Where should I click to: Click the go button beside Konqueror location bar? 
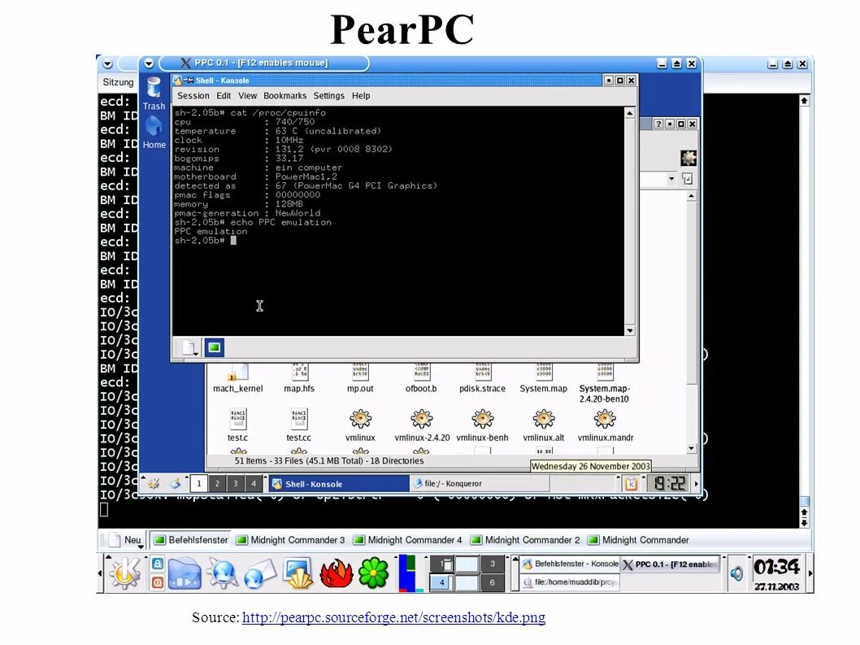tap(688, 179)
